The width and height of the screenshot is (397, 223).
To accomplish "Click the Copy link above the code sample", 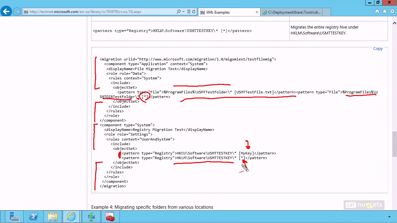I will coord(377,48).
